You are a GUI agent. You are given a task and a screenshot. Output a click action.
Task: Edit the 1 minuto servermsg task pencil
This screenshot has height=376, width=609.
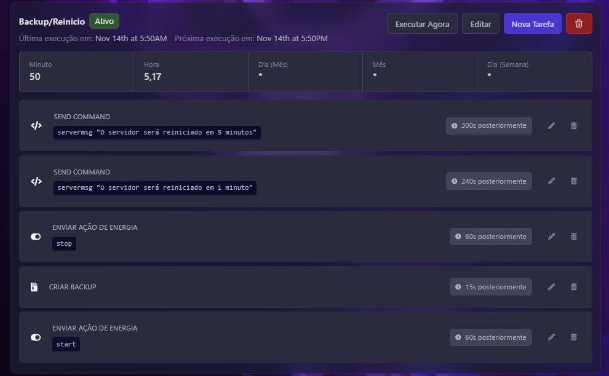(551, 181)
